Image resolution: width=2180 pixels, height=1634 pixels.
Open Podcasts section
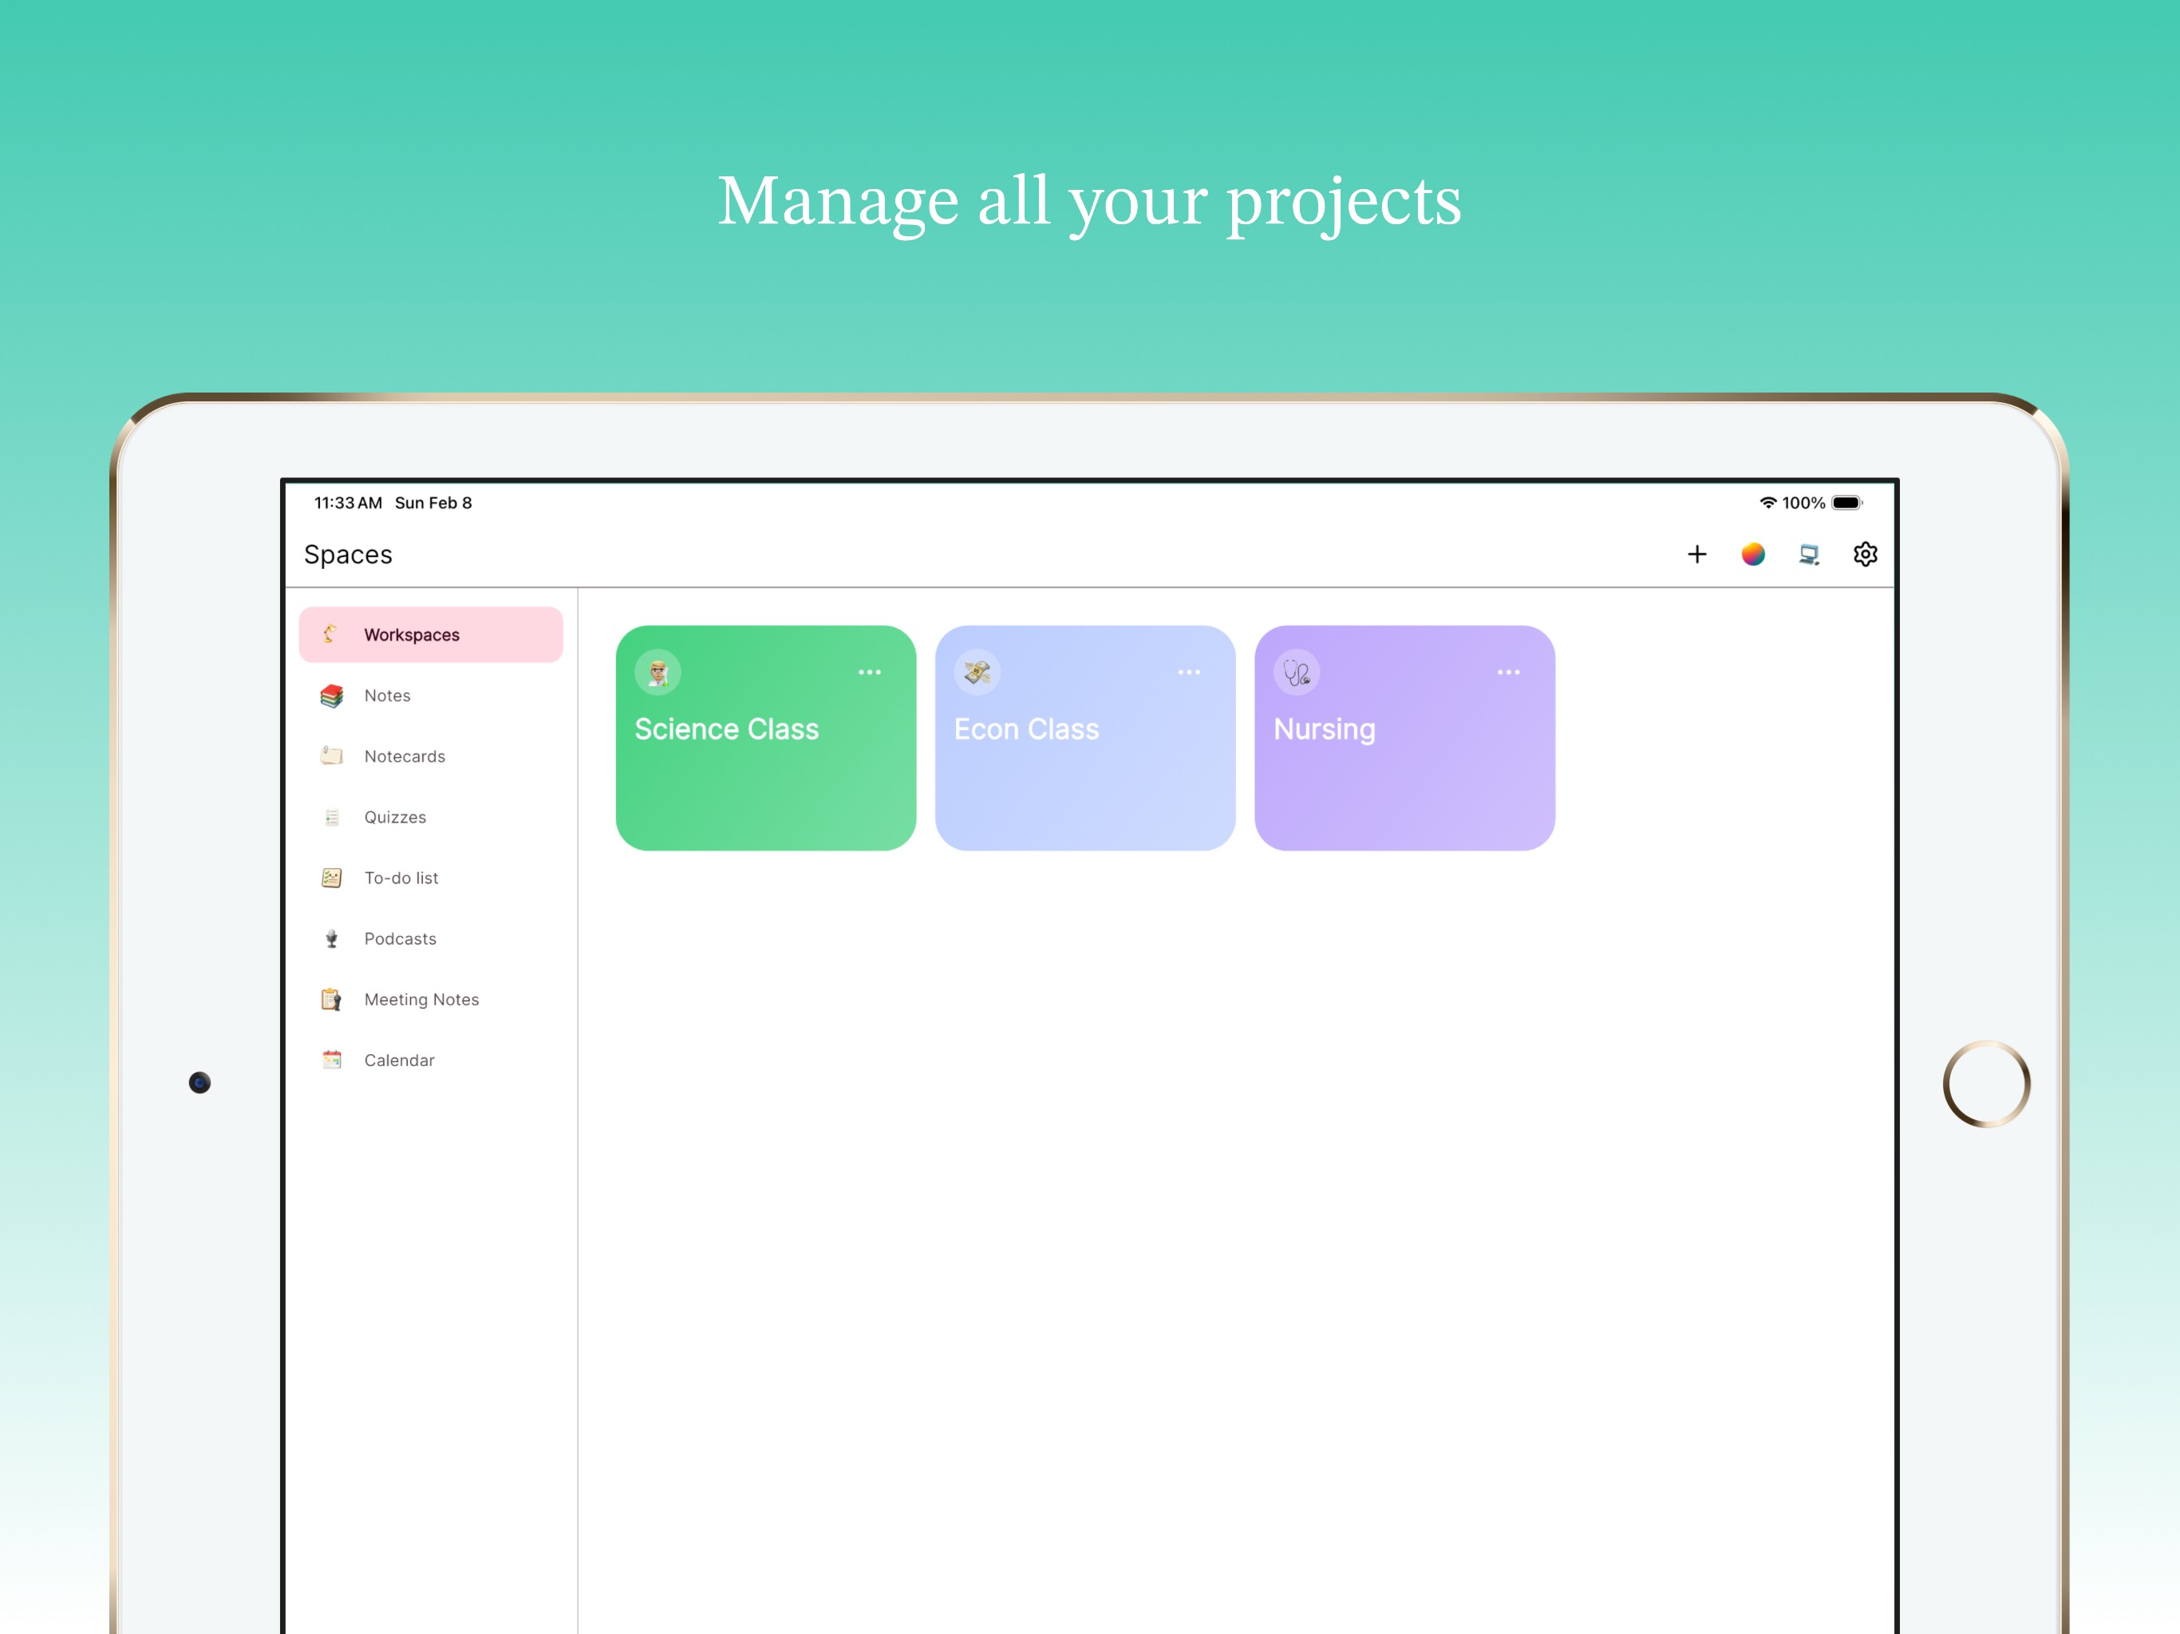pyautogui.click(x=431, y=939)
